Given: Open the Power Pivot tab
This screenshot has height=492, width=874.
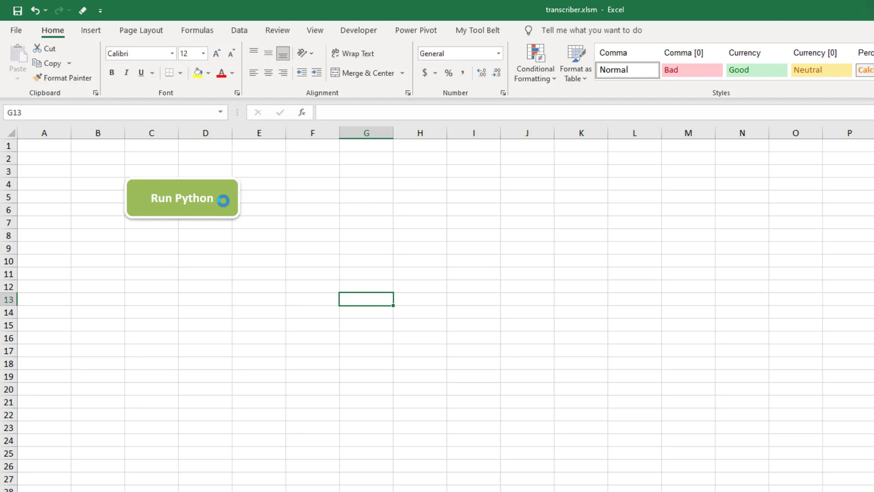Looking at the screenshot, I should [x=416, y=30].
